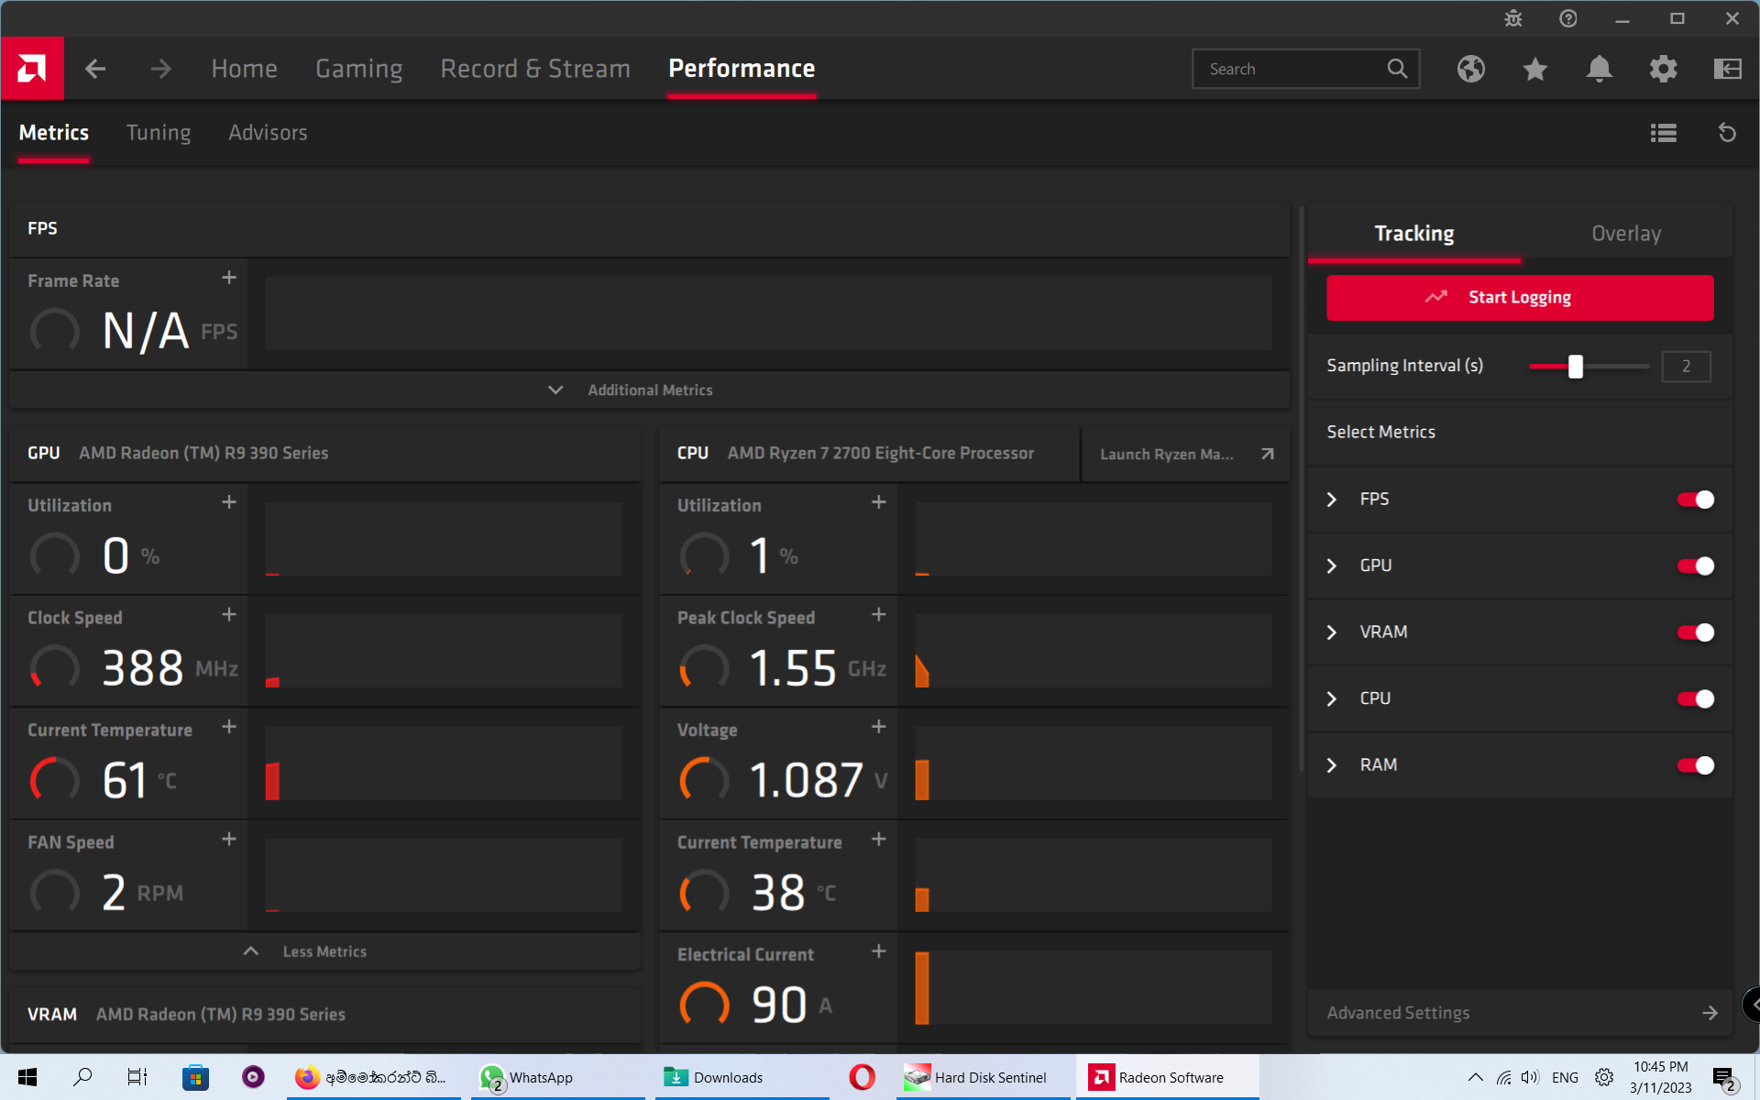
Task: Disable FPS tracking toggle
Action: (x=1696, y=500)
